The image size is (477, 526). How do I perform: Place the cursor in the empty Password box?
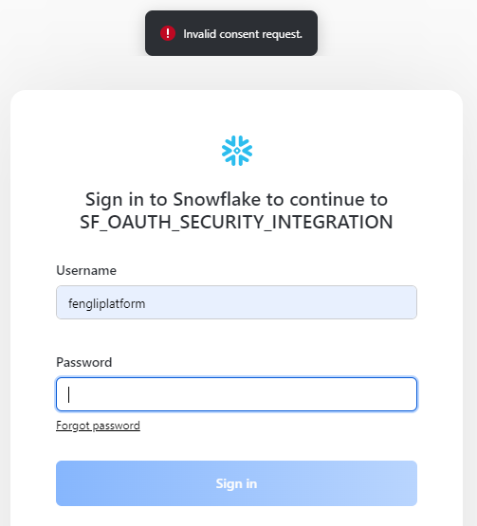(x=236, y=394)
